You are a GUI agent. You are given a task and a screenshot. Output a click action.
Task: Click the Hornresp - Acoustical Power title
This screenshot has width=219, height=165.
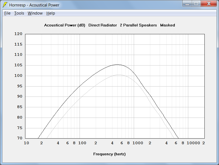[34, 5]
